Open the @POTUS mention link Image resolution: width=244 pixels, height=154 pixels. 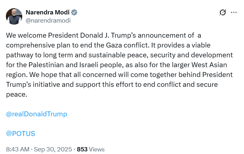21,134
